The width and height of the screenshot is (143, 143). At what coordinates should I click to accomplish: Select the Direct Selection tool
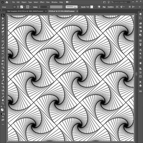pyautogui.click(x=3, y=18)
